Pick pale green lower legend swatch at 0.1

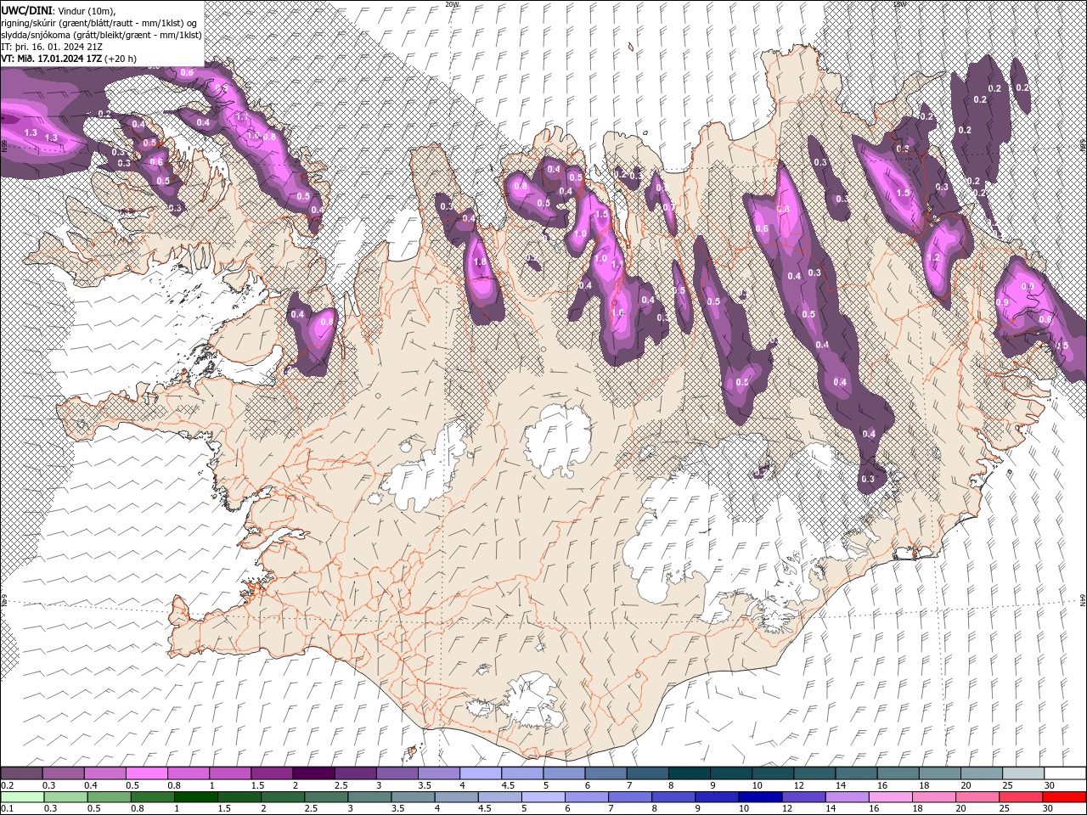21,797
